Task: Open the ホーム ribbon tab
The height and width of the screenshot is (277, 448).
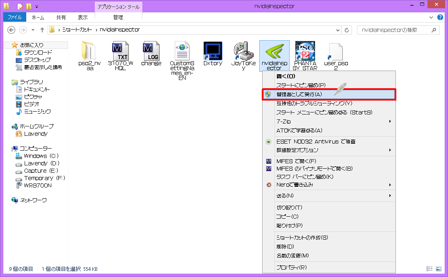Action: (x=38, y=17)
